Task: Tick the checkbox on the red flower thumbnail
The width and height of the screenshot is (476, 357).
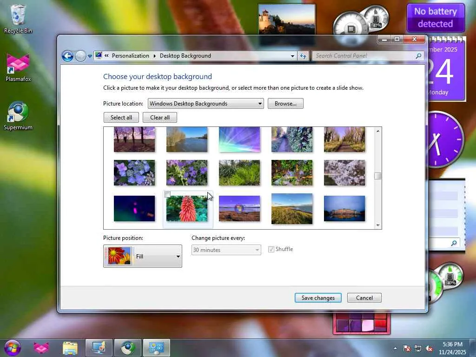Action: coord(167,194)
